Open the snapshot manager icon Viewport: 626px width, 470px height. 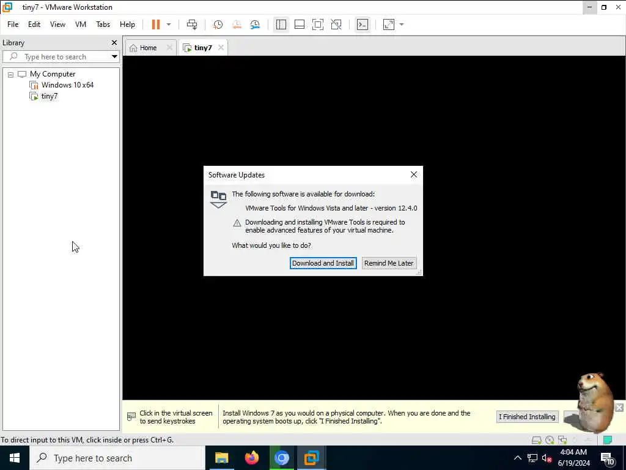(x=255, y=24)
